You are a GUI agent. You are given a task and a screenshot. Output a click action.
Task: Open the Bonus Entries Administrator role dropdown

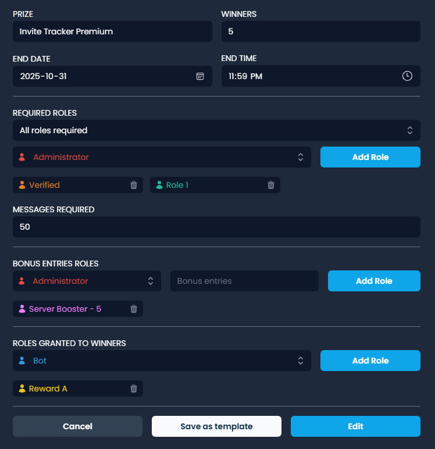click(87, 281)
